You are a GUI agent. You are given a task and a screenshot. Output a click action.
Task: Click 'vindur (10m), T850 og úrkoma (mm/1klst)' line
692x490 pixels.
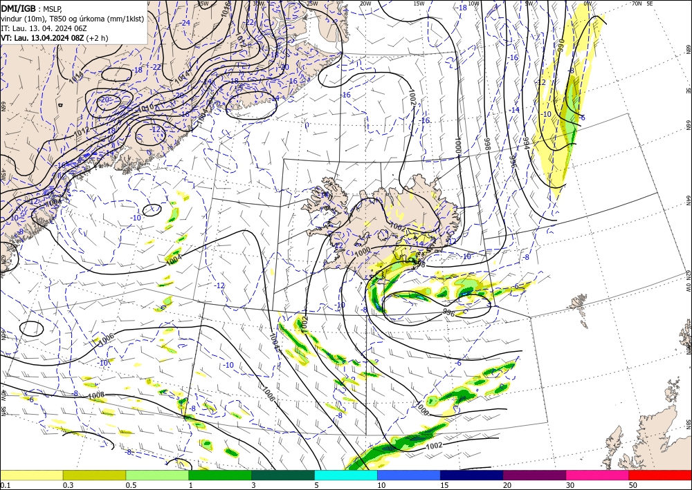73,19
